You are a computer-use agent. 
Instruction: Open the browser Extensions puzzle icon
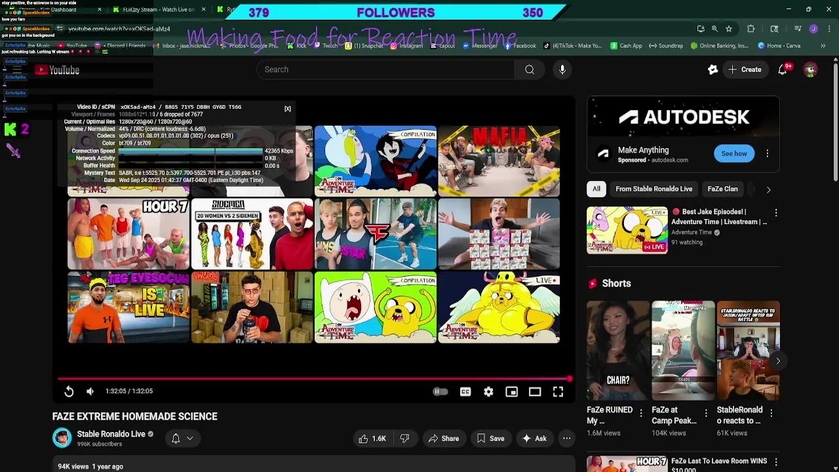click(x=751, y=29)
